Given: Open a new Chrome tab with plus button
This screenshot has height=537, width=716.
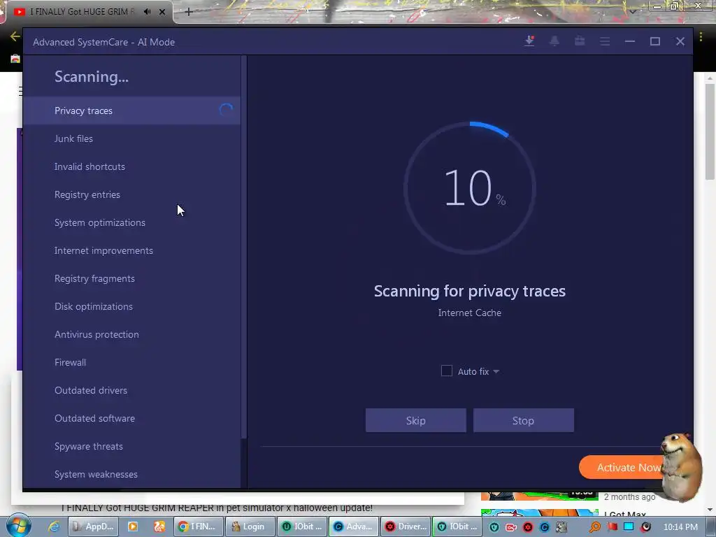Looking at the screenshot, I should [189, 12].
